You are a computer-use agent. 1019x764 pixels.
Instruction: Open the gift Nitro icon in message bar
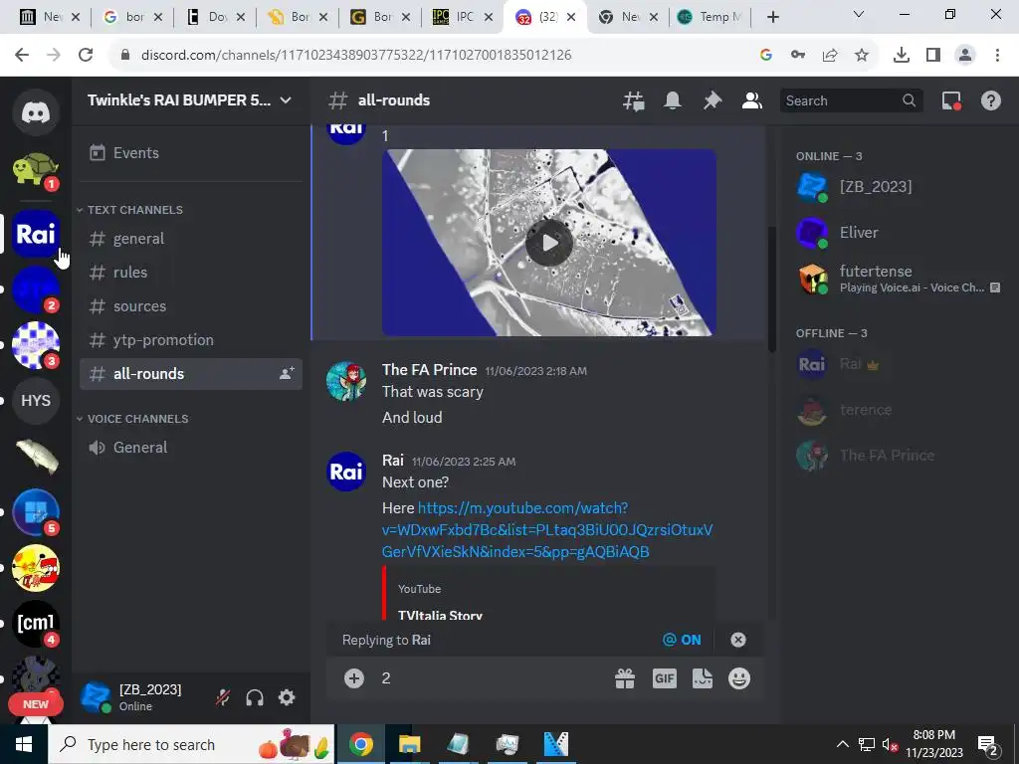pyautogui.click(x=625, y=678)
